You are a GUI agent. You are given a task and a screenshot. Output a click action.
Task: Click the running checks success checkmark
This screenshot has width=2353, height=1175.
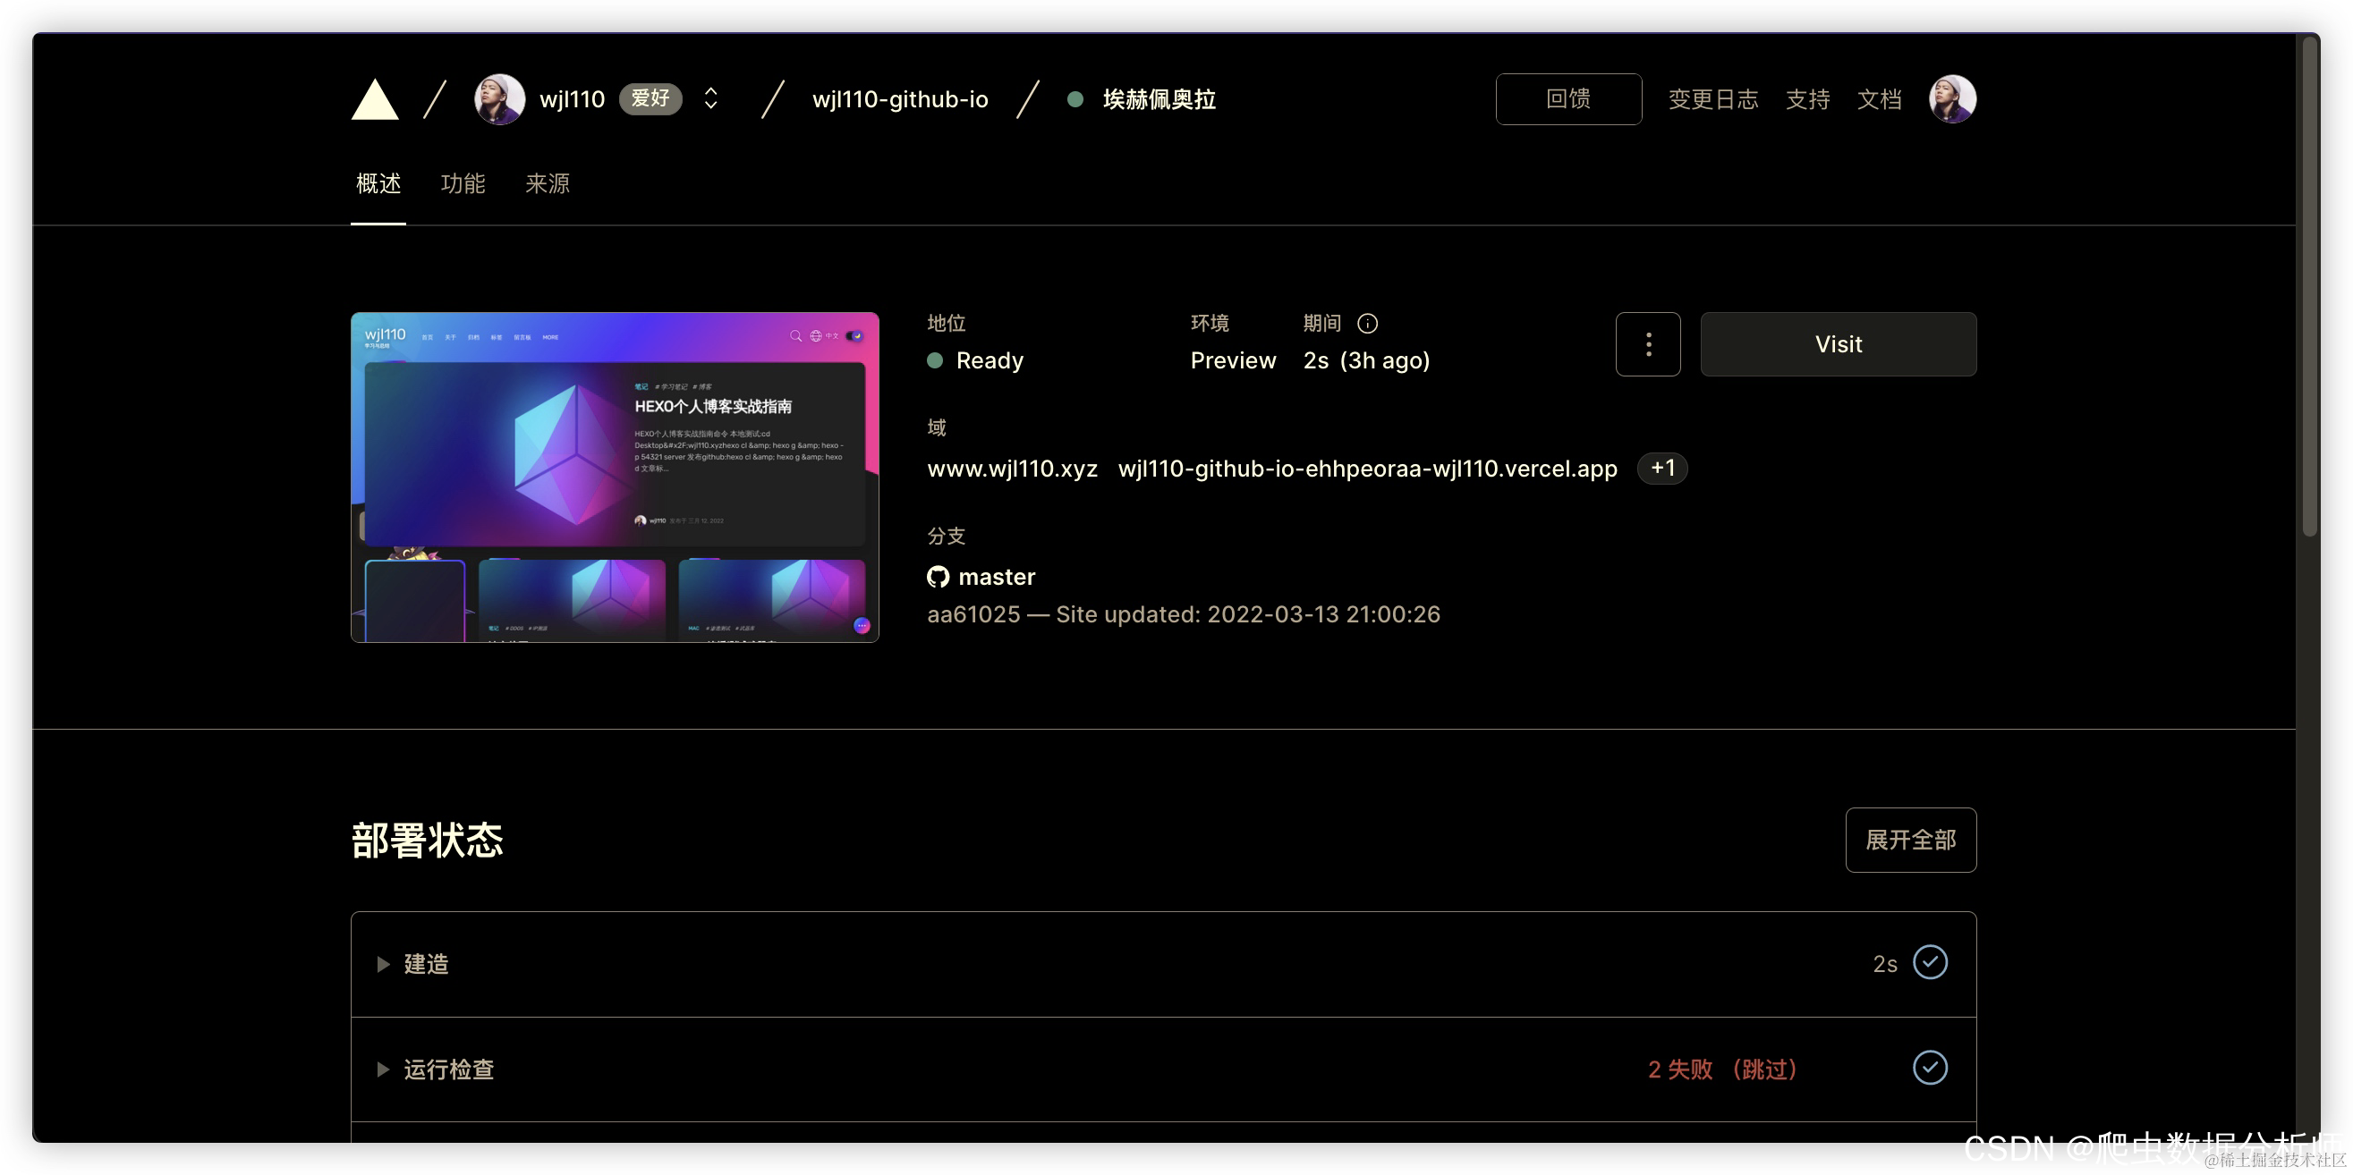tap(1929, 1068)
